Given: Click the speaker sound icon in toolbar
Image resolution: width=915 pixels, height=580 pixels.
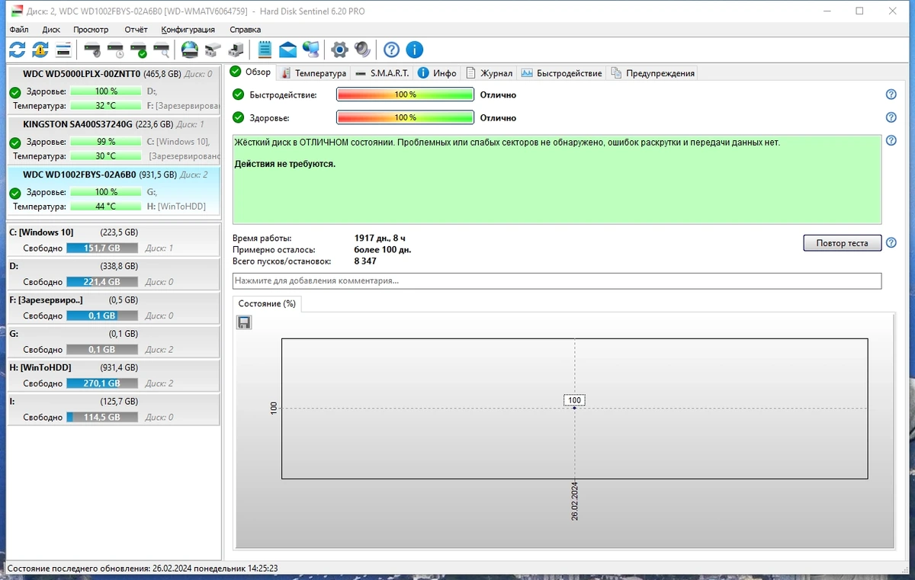Looking at the screenshot, I should tap(362, 50).
